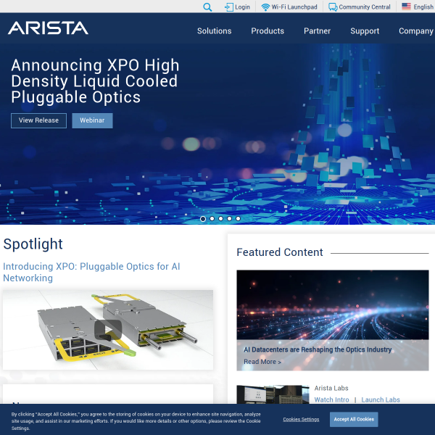Open the Login link
Image resolution: width=435 pixels, height=435 pixels.
(242, 7)
